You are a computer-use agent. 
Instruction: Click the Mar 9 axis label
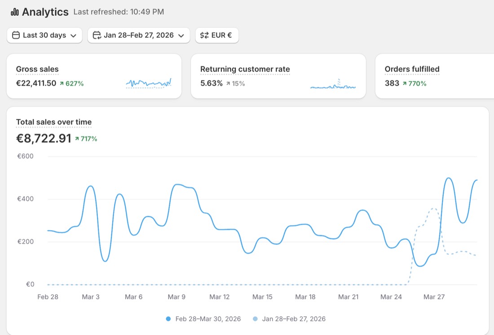click(176, 297)
